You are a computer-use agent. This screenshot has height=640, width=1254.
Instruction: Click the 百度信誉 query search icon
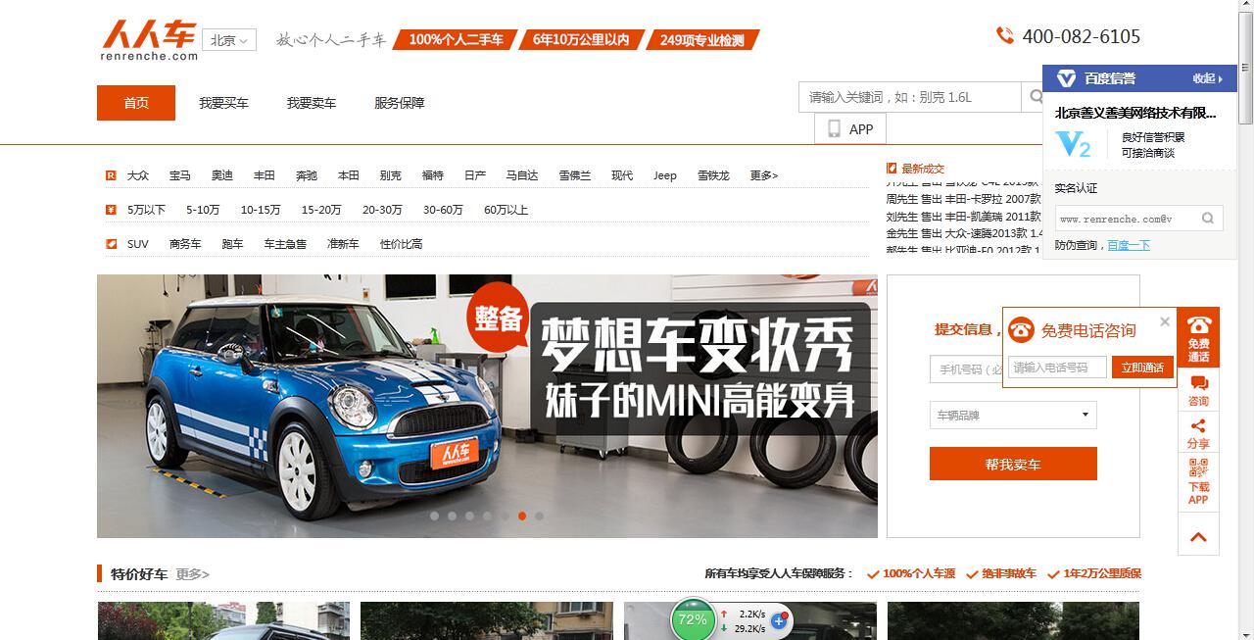click(x=1209, y=219)
